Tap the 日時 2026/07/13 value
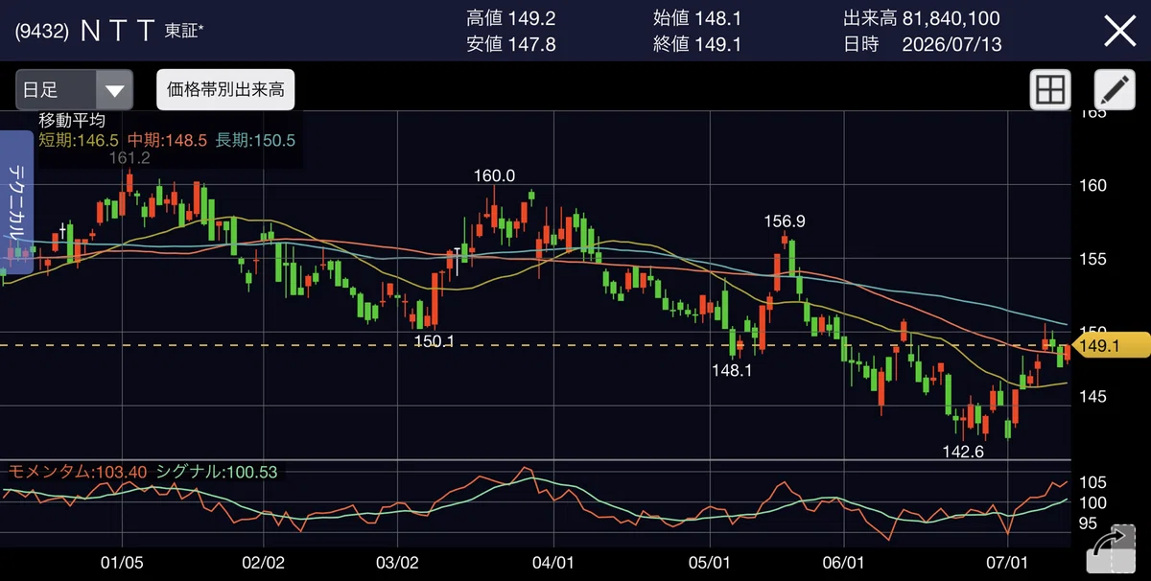1151x581 pixels. pos(922,44)
